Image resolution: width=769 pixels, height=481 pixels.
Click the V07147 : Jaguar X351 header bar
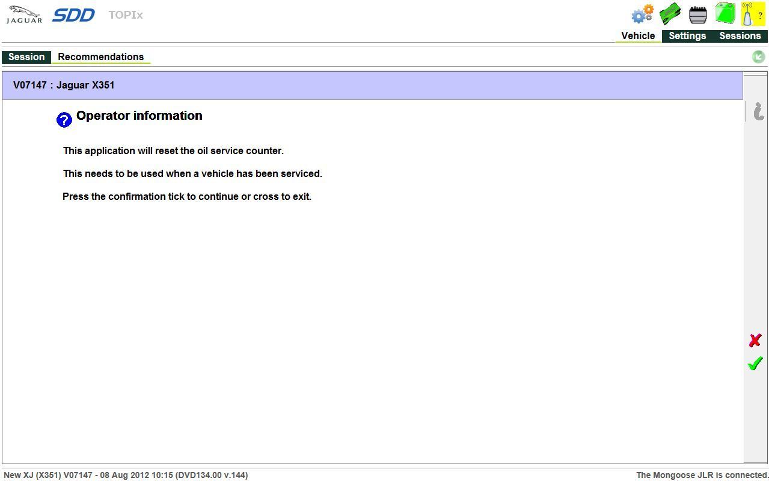pyautogui.click(x=372, y=85)
